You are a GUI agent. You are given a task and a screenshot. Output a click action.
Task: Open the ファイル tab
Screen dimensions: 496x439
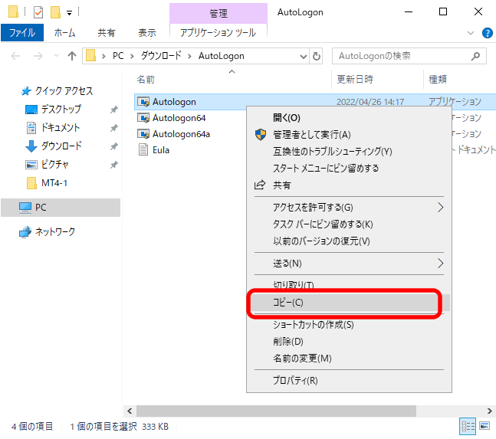pos(22,32)
